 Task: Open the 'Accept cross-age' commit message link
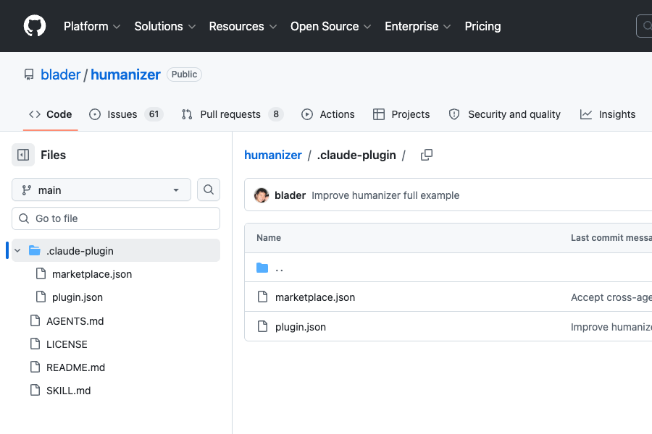611,297
